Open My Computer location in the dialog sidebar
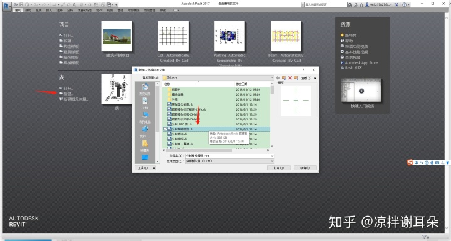The image size is (451, 241). click(x=145, y=117)
